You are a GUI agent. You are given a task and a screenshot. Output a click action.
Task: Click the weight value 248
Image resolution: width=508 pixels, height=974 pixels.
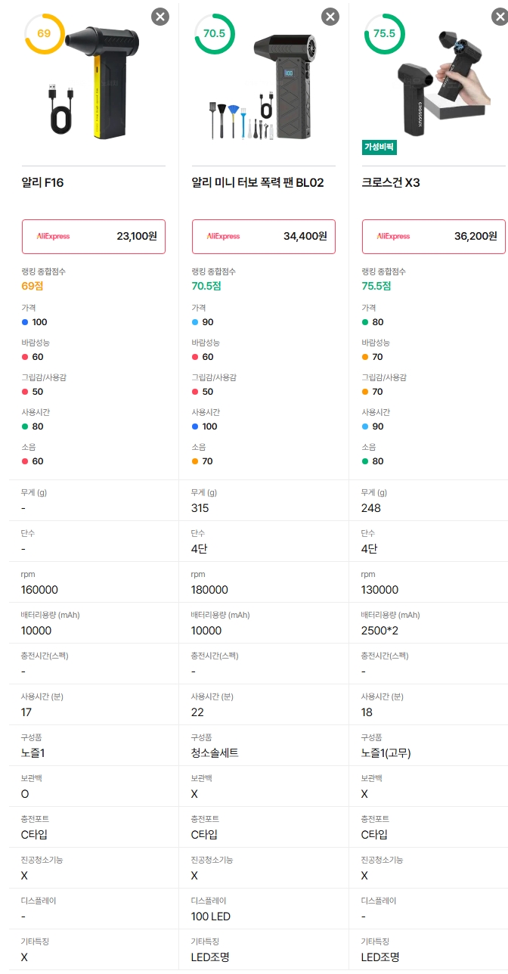371,508
